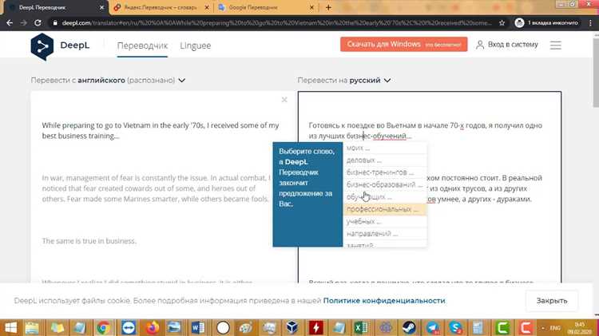Click the word "обучений" in the translation
599x336 pixels.
(389, 136)
